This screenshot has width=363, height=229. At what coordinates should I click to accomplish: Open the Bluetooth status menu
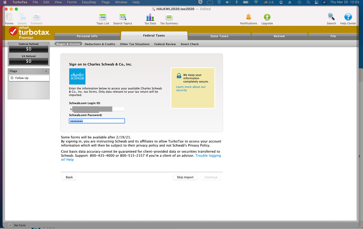(236, 2)
